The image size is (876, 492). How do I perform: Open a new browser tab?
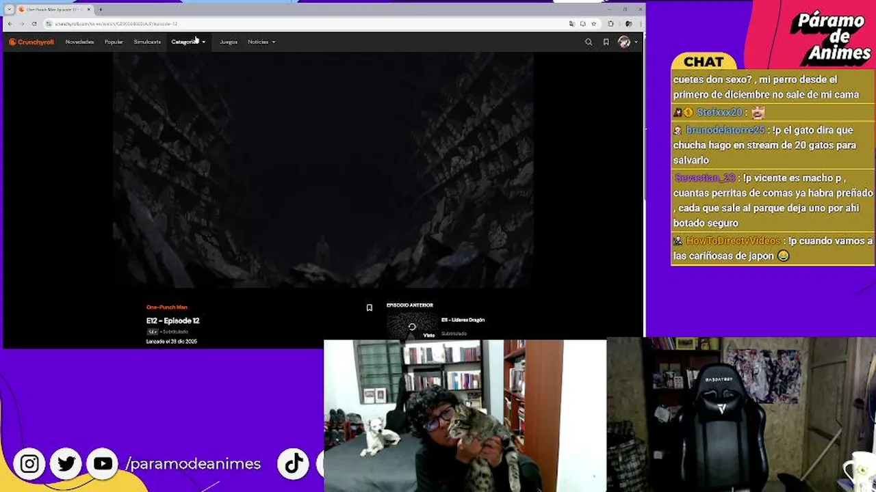(101, 10)
